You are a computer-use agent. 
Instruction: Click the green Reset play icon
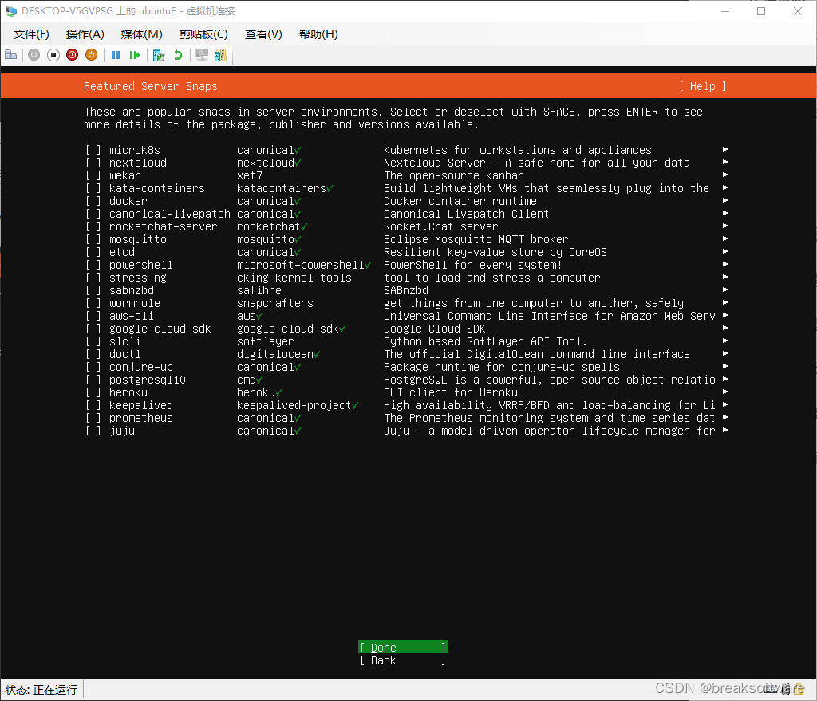135,55
